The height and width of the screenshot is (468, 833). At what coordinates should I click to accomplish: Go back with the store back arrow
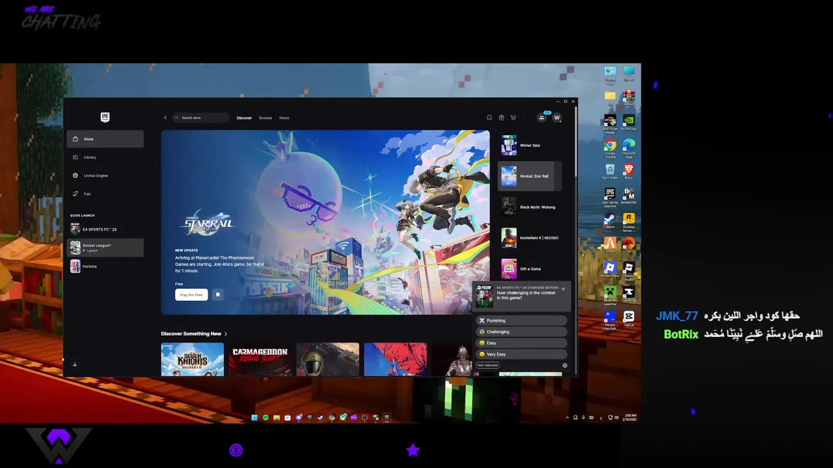(165, 118)
